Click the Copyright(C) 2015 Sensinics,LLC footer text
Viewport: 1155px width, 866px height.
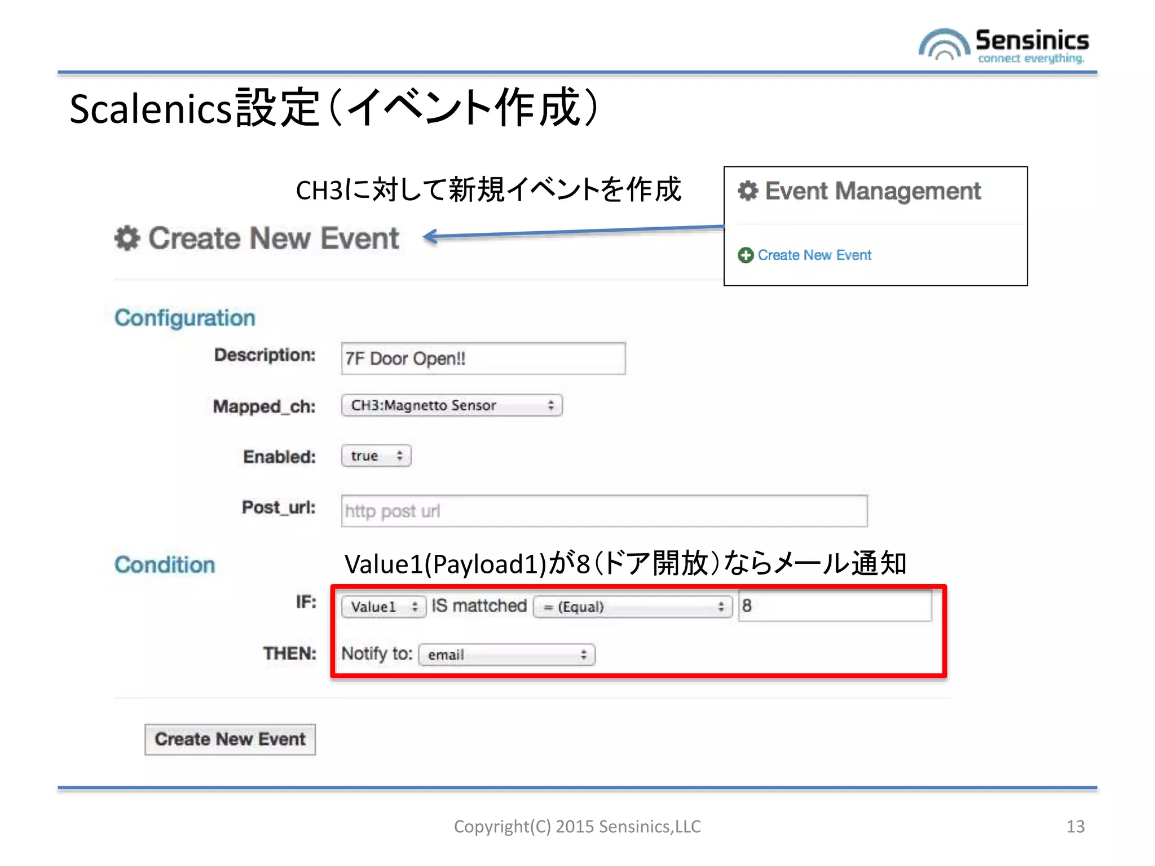click(x=577, y=827)
